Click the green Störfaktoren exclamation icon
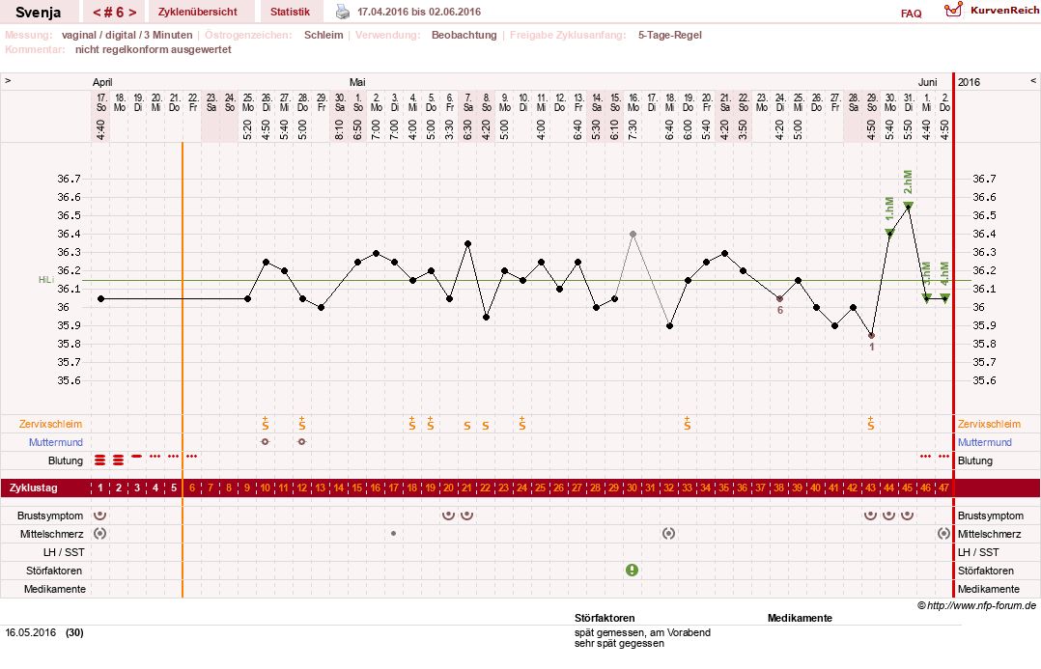 coord(632,571)
